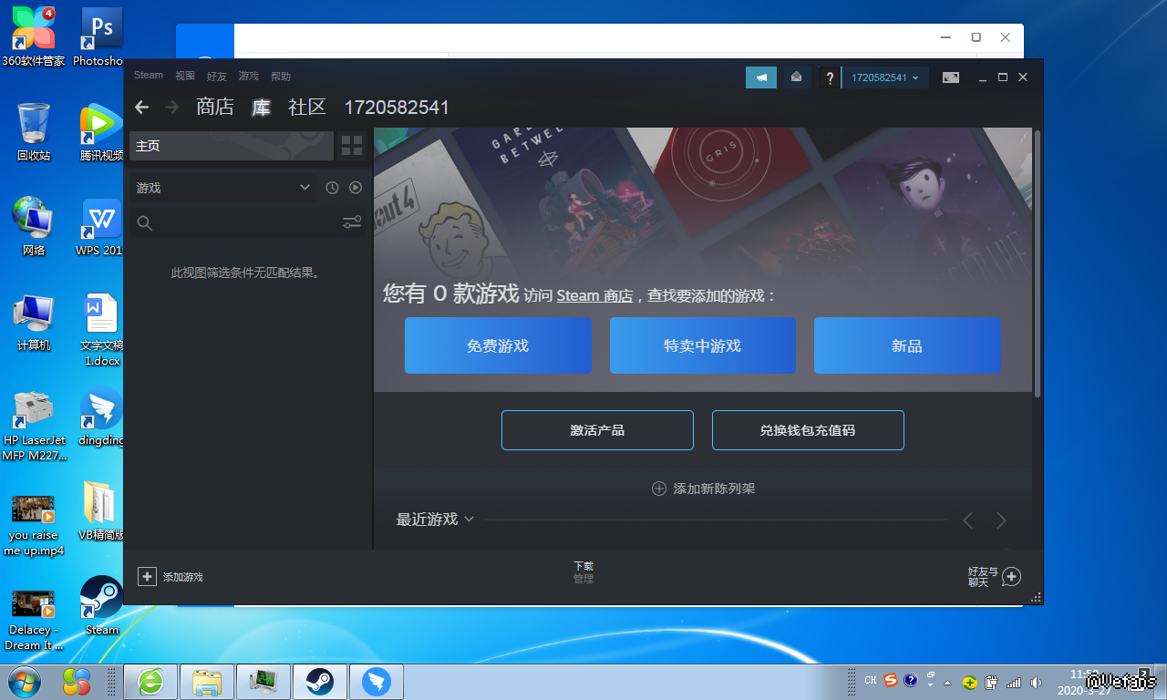Open File Explorer from the taskbar
Image resolution: width=1167 pixels, height=700 pixels.
pos(207,681)
